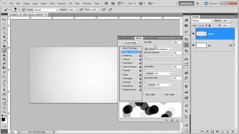Open the File menu
This screenshot has width=239, height=134.
point(11,3)
